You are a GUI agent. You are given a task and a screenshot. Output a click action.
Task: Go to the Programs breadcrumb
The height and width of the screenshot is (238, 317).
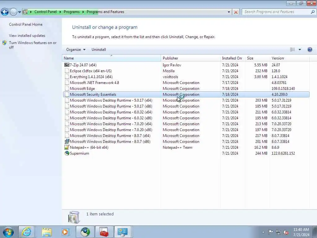coord(72,12)
